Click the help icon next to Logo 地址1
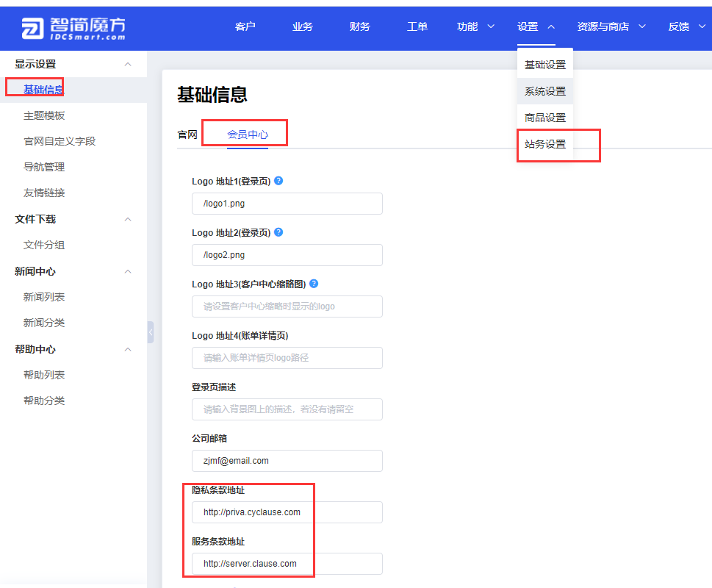 278,181
